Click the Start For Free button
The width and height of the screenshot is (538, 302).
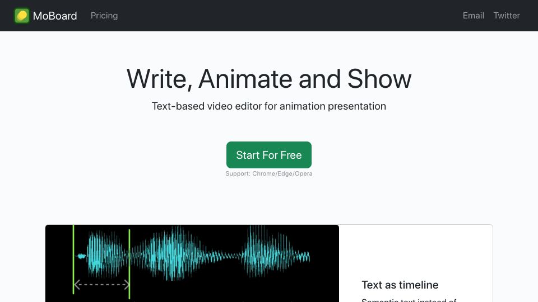coord(269,155)
